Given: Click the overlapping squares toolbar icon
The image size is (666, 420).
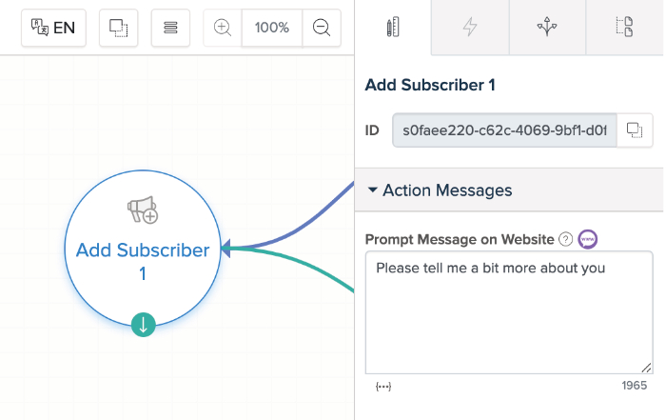Looking at the screenshot, I should click(118, 28).
